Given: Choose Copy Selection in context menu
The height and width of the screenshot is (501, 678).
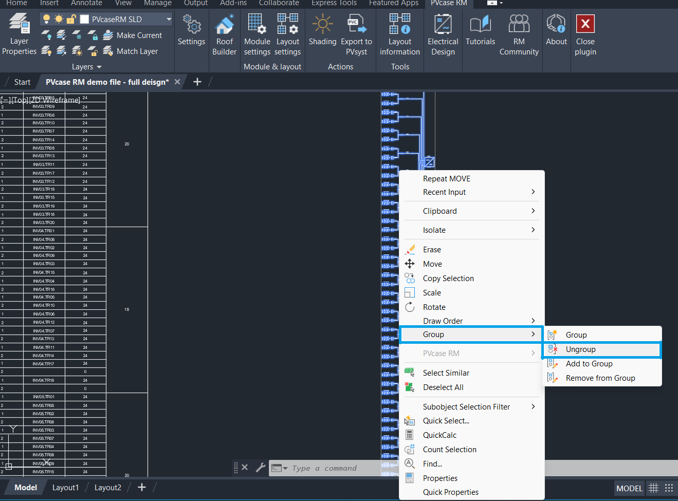Looking at the screenshot, I should coord(471,278).
